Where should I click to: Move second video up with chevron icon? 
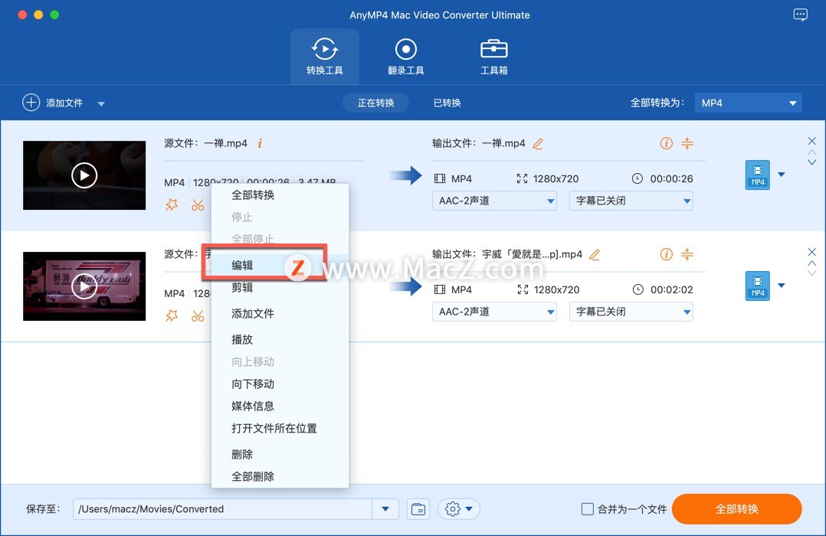click(x=811, y=263)
